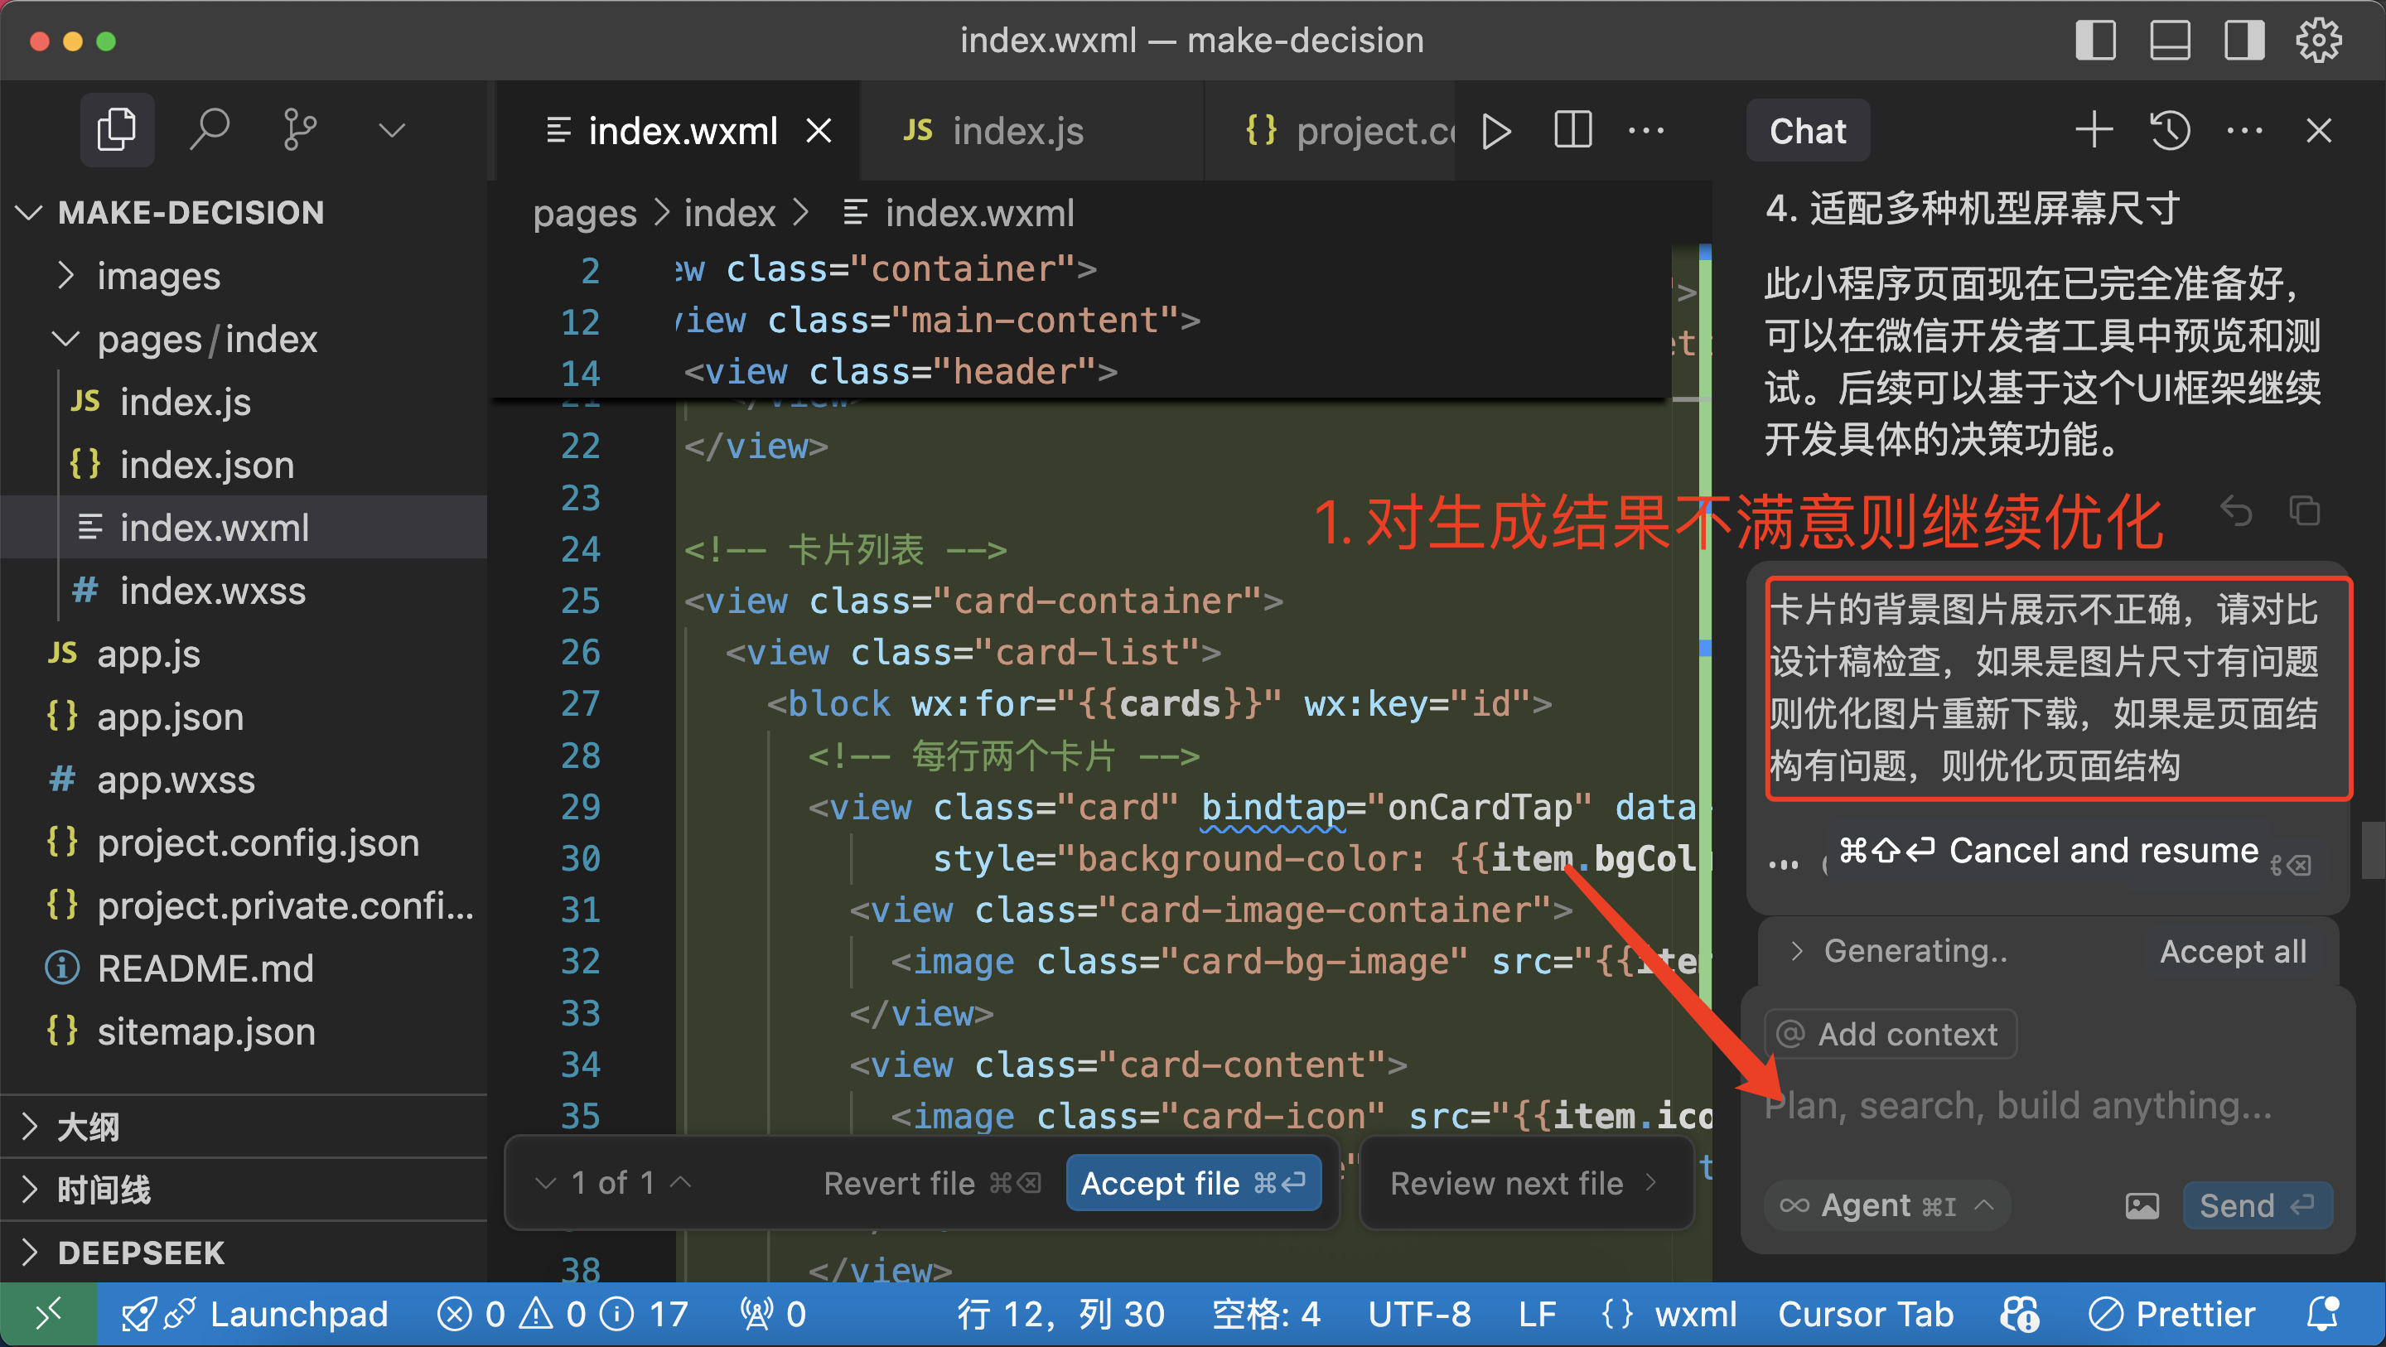Expand the 大纲 outline section
The height and width of the screenshot is (1347, 2386).
pos(88,1127)
